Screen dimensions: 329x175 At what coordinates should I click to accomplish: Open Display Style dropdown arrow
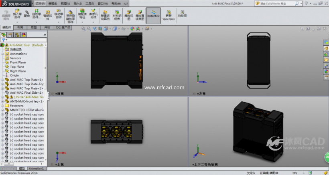119,29
